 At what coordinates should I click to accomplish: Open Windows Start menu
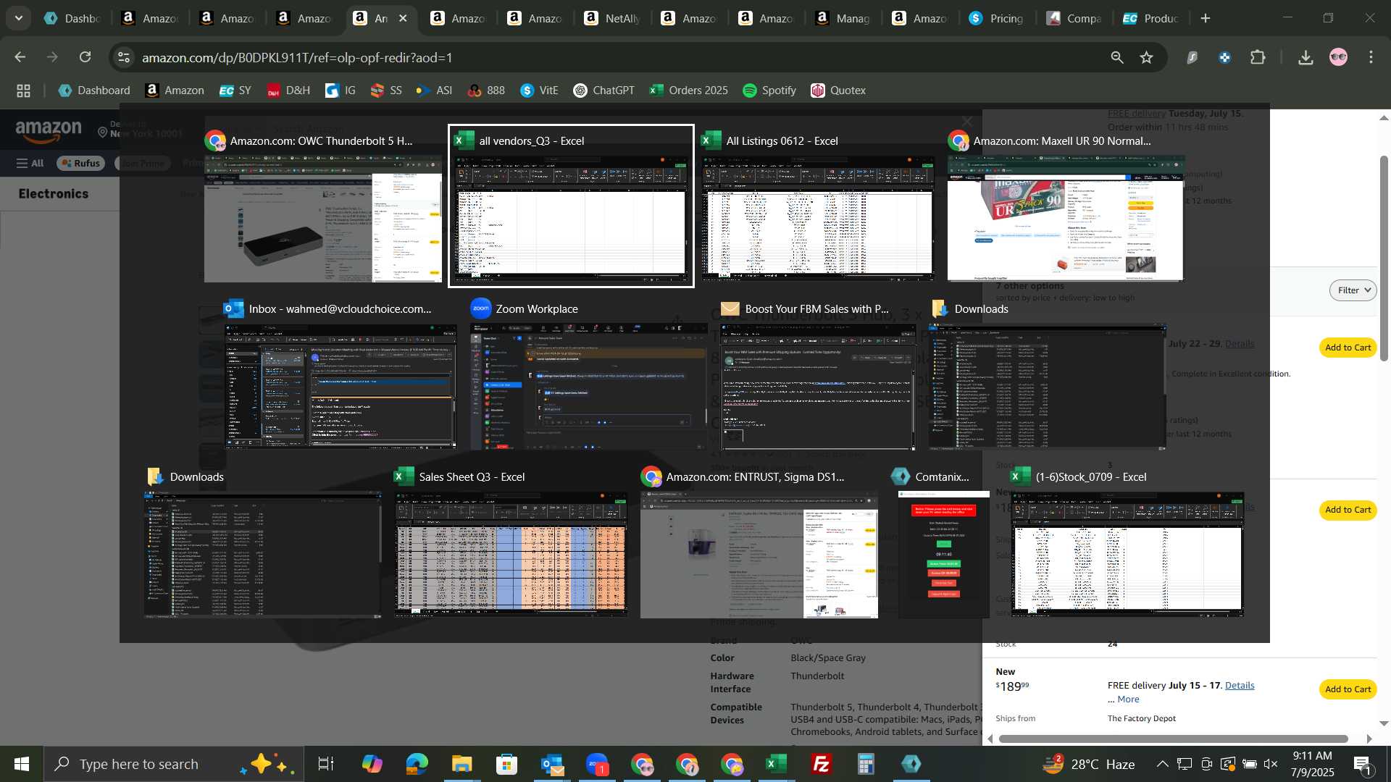point(21,764)
